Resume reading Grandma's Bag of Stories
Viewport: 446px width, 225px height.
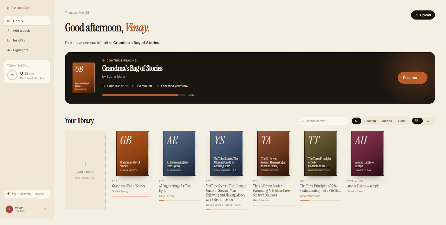412,78
